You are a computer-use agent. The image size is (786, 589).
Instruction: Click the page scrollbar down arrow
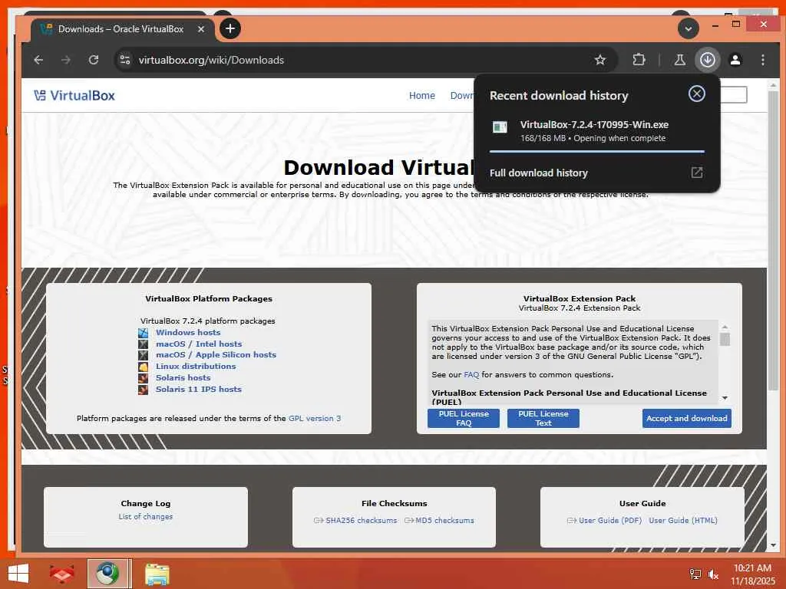[773, 545]
